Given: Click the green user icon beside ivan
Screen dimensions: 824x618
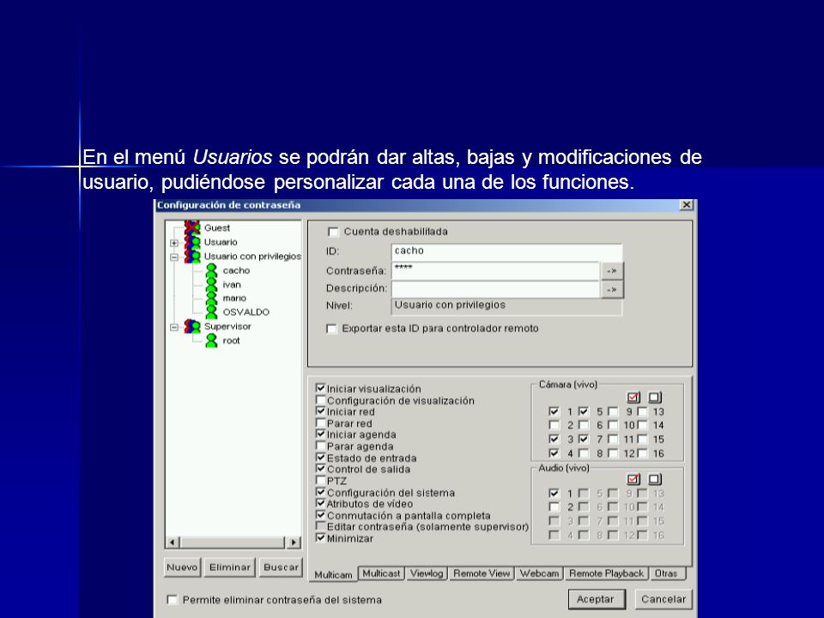Looking at the screenshot, I should (x=211, y=284).
